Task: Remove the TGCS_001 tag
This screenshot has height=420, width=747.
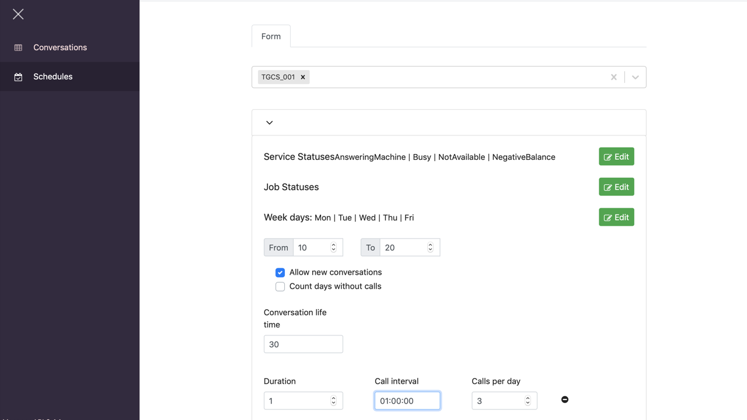Action: [x=303, y=77]
